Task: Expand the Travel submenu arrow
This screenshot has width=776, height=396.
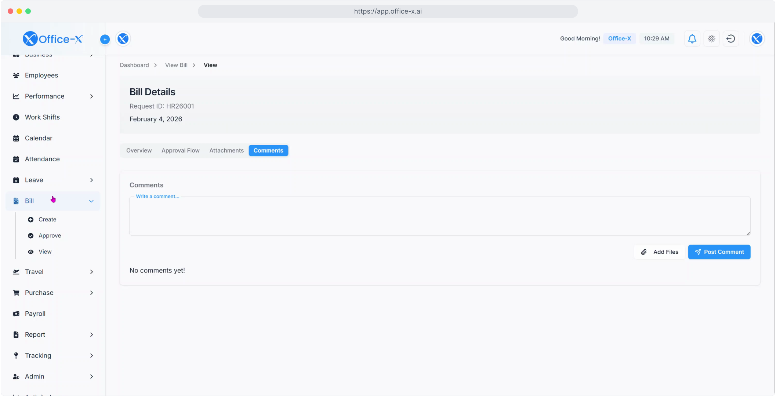Action: [91, 272]
